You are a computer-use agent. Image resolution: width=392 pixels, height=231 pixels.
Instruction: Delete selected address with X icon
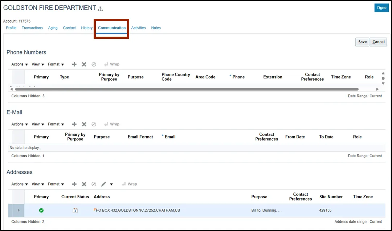[84, 184]
